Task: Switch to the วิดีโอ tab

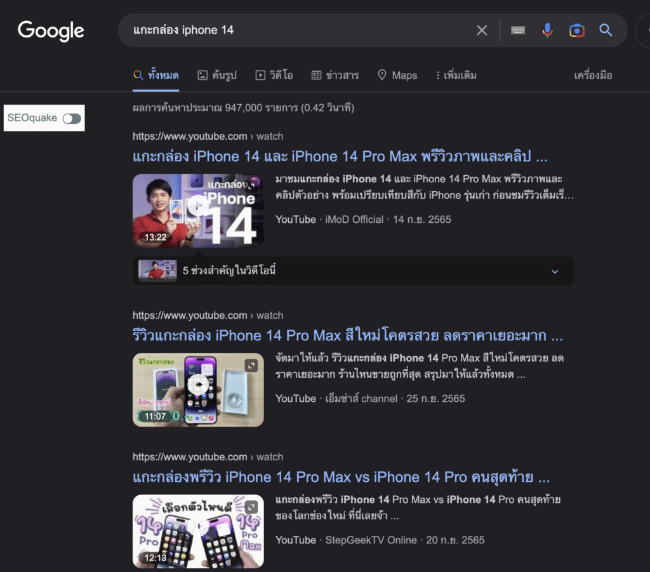Action: 274,76
